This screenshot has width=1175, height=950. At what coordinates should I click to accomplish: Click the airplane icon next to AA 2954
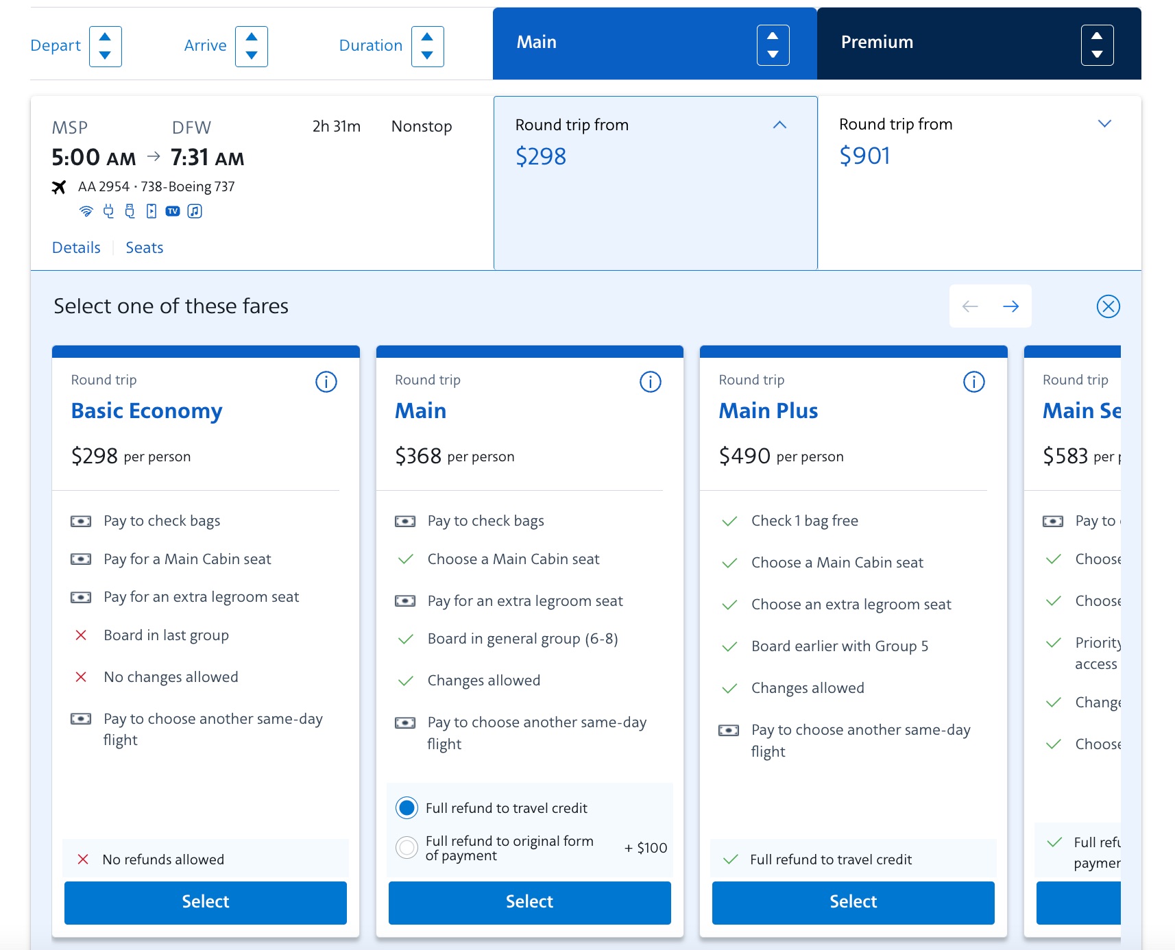pos(59,186)
